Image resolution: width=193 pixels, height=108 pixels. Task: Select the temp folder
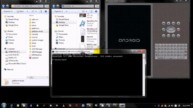coord(33,43)
